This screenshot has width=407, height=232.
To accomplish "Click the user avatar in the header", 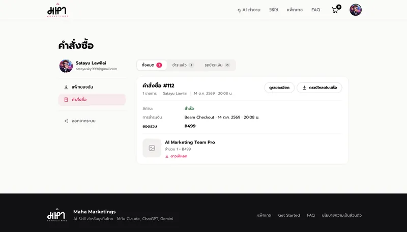I will coord(355,10).
